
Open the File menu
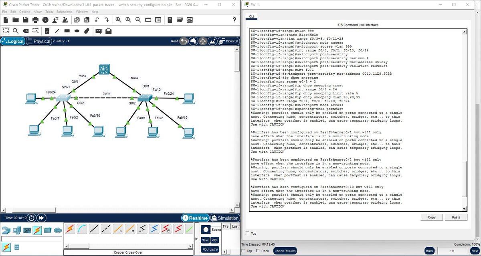click(x=5, y=12)
